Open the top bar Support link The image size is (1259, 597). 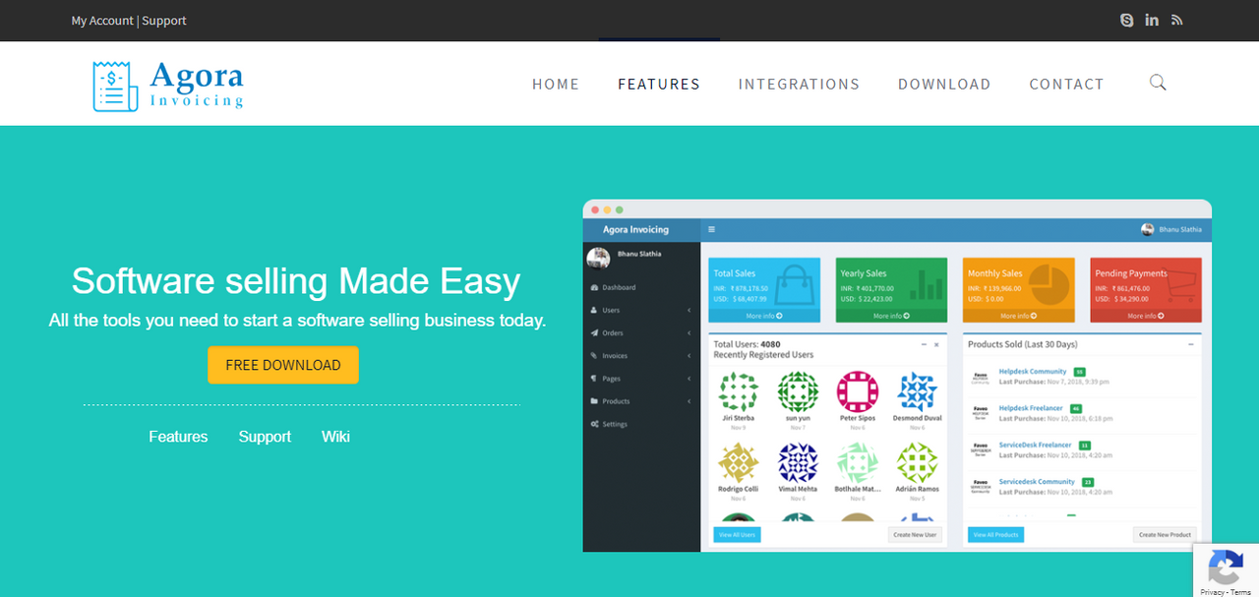pyautogui.click(x=164, y=21)
